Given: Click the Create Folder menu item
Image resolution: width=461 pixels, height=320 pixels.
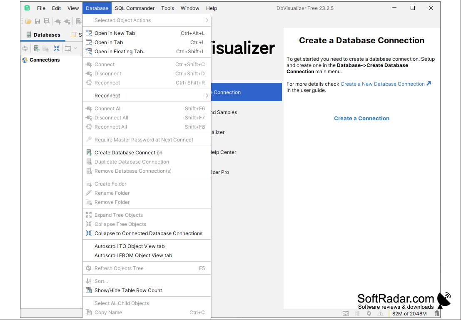Looking at the screenshot, I should 147,184.
